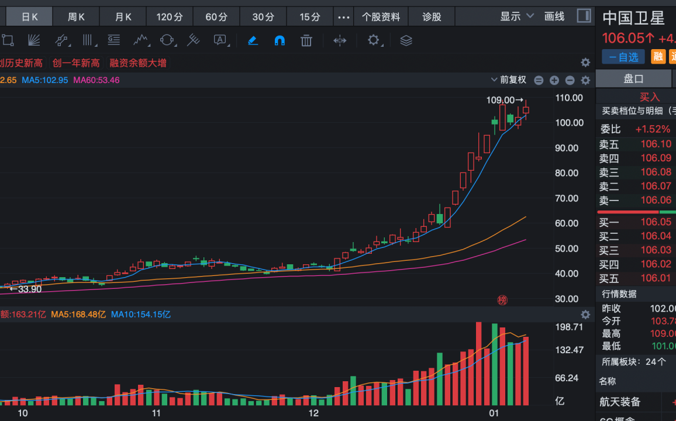Toggle the 画线 drawing toolbar

point(554,16)
